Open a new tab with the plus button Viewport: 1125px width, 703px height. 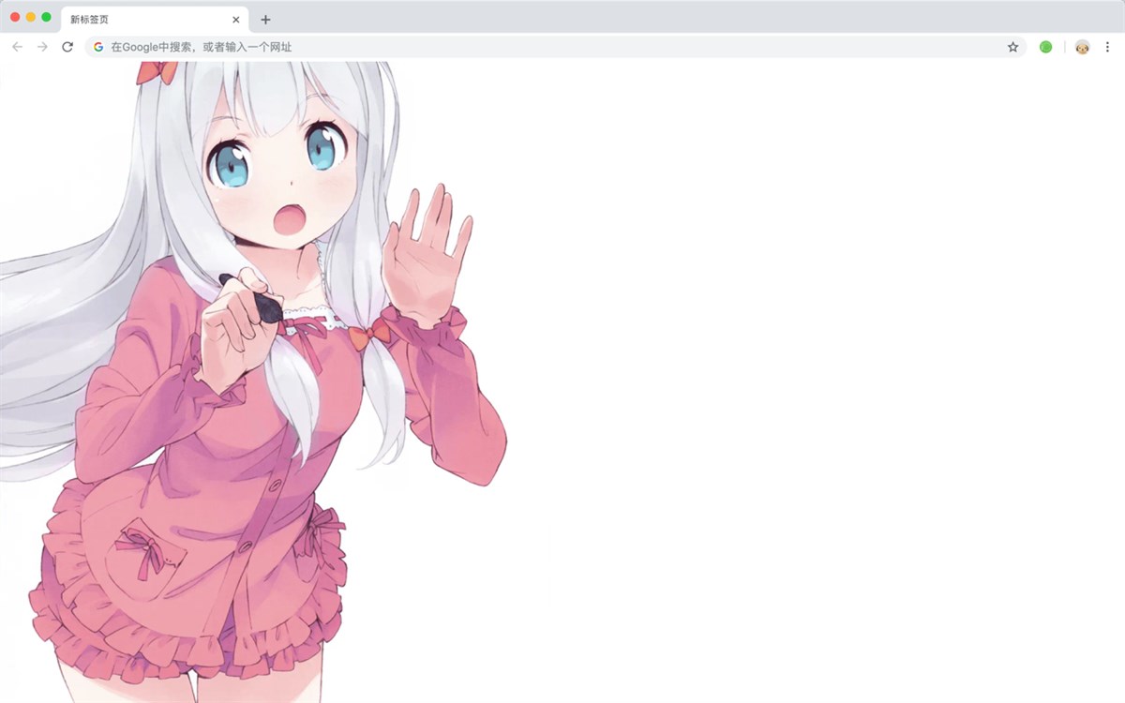266,19
